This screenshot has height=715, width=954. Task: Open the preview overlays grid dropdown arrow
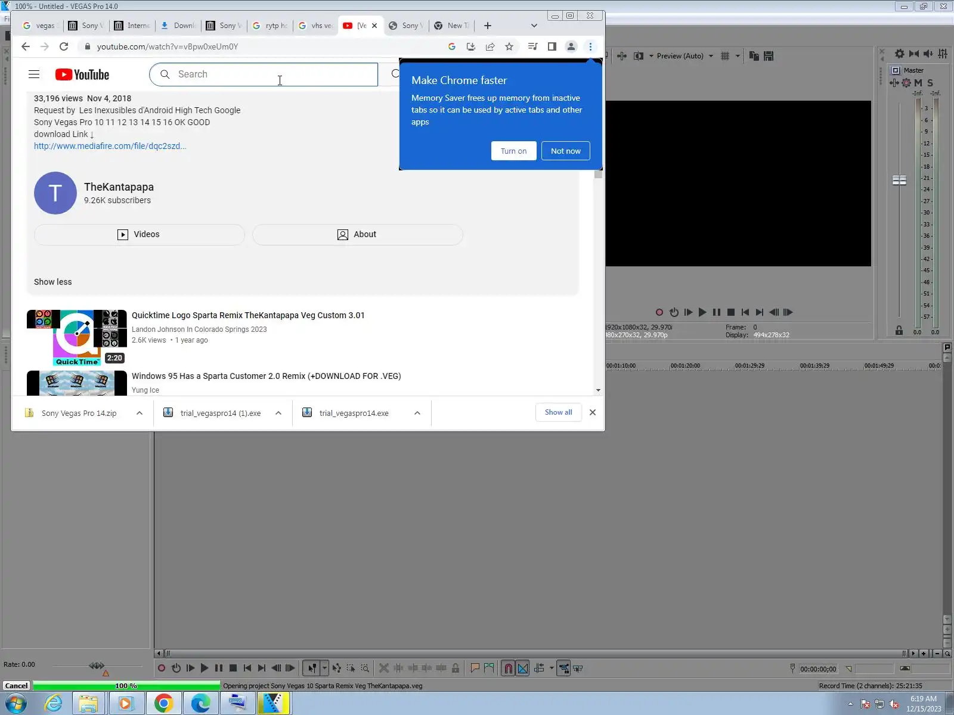(x=738, y=56)
